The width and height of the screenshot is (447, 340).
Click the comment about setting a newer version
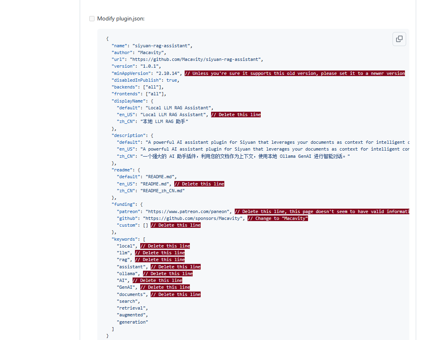click(295, 73)
